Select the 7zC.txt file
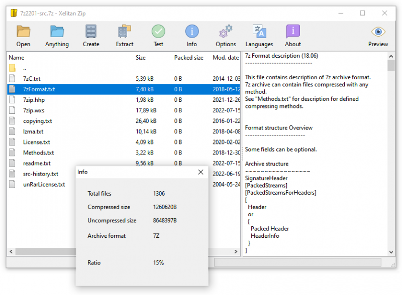Screen dimensions: 402x295 click(32, 79)
